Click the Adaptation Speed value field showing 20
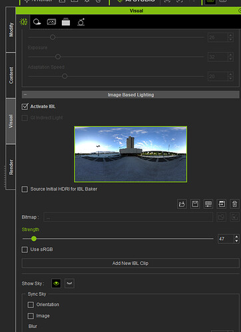Image resolution: width=241 pixels, height=332 pixels. [218, 76]
